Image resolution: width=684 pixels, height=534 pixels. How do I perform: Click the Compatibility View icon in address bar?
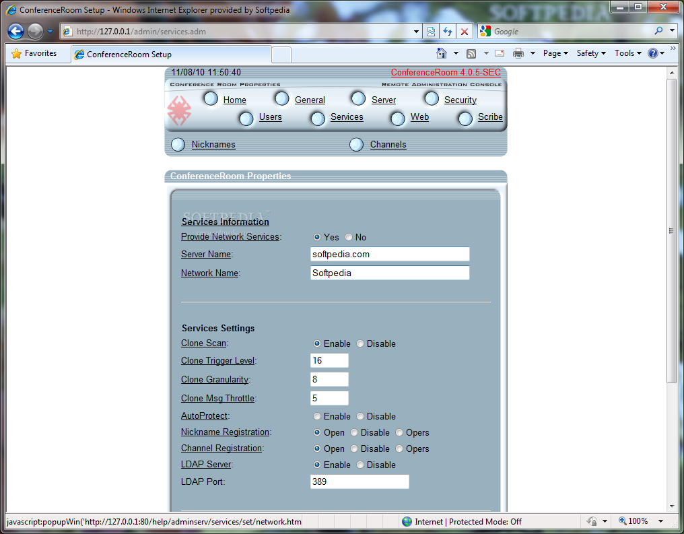point(431,32)
